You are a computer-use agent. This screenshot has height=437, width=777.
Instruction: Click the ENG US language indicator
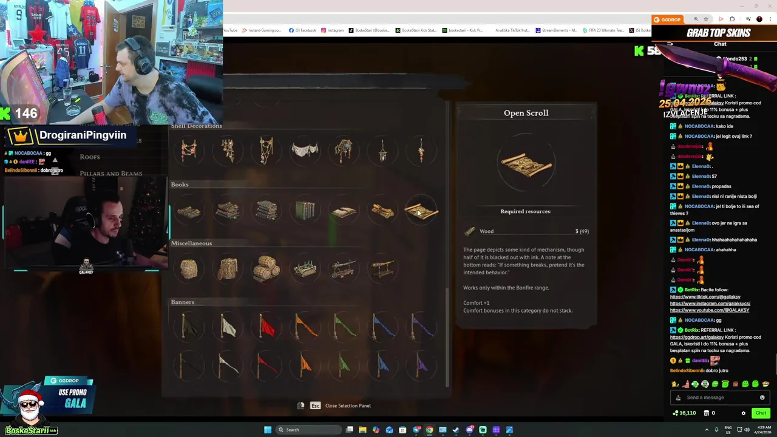pyautogui.click(x=730, y=430)
